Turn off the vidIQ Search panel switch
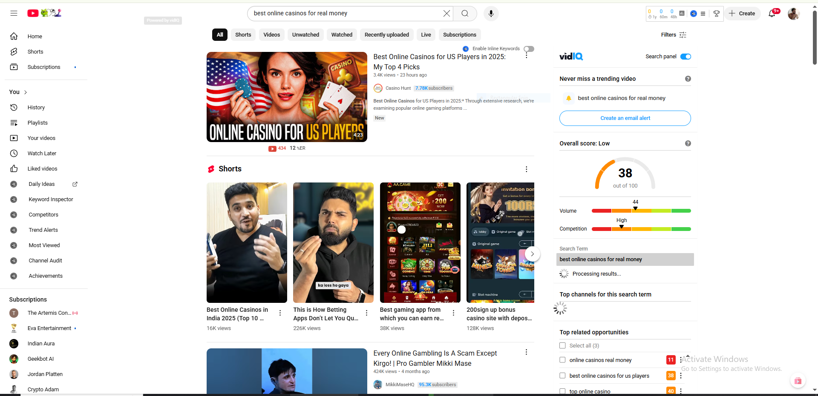The image size is (818, 396). [x=686, y=57]
